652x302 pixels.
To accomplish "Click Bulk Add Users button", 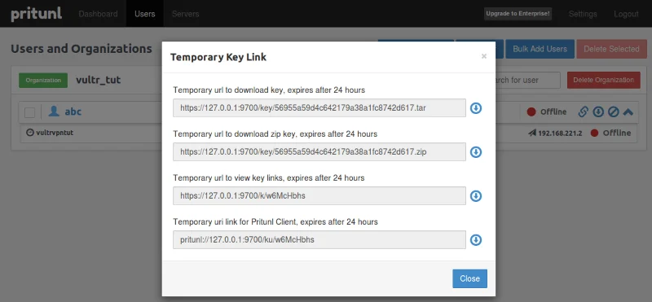I will [x=540, y=49].
